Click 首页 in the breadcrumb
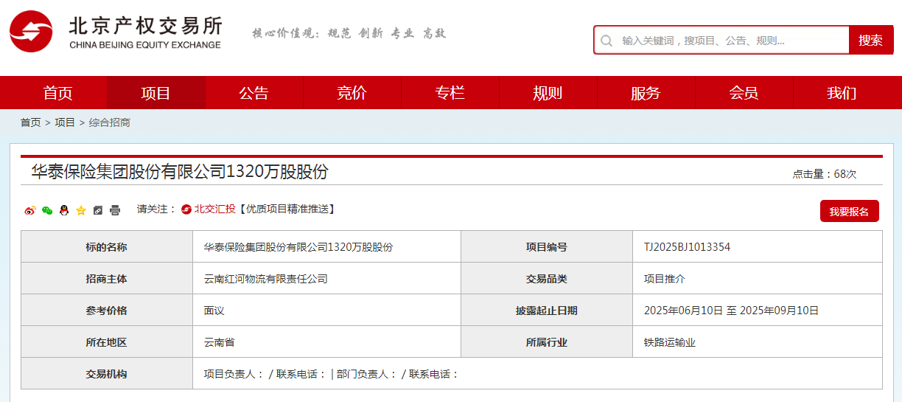This screenshot has width=902, height=402. click(x=30, y=122)
